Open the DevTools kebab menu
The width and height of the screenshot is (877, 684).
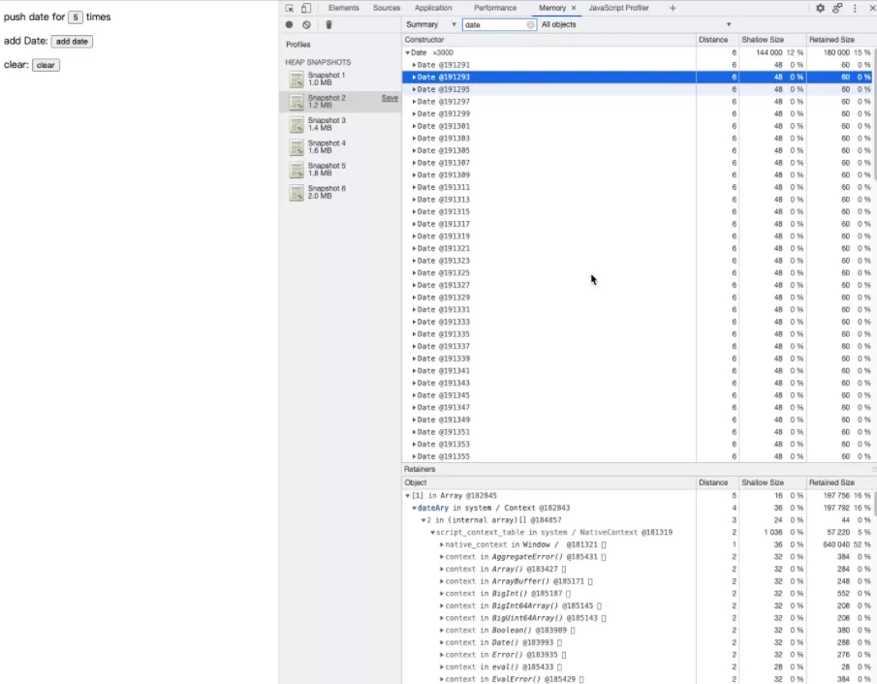(x=855, y=8)
